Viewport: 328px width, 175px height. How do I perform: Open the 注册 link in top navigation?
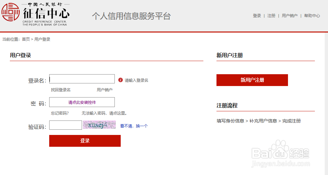point(271,16)
